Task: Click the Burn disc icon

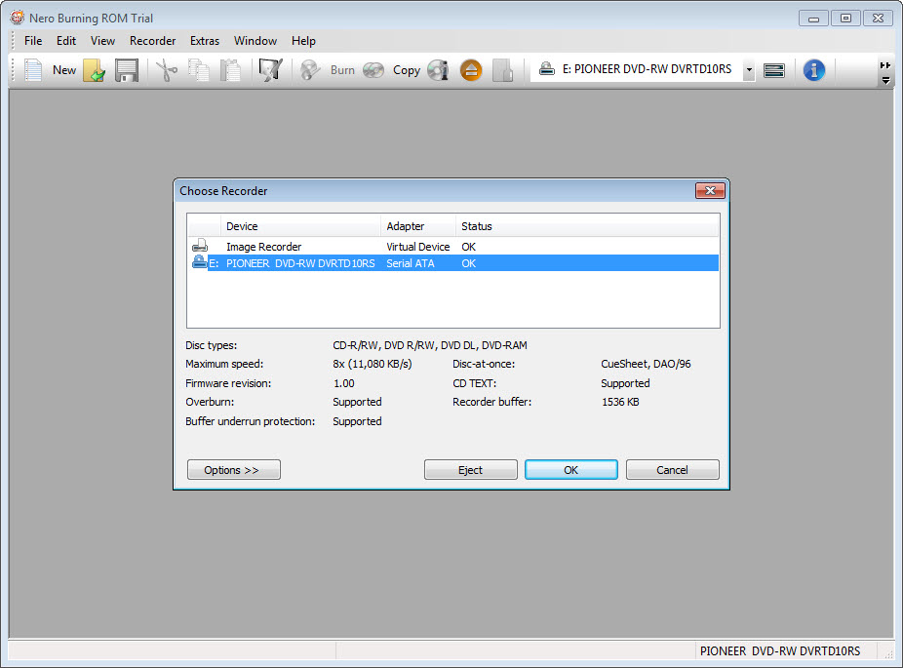Action: click(x=310, y=70)
